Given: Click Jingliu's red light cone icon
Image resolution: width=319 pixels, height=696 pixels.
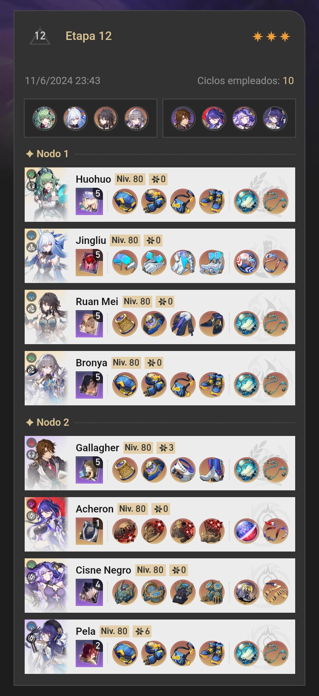Looking at the screenshot, I should 89,263.
